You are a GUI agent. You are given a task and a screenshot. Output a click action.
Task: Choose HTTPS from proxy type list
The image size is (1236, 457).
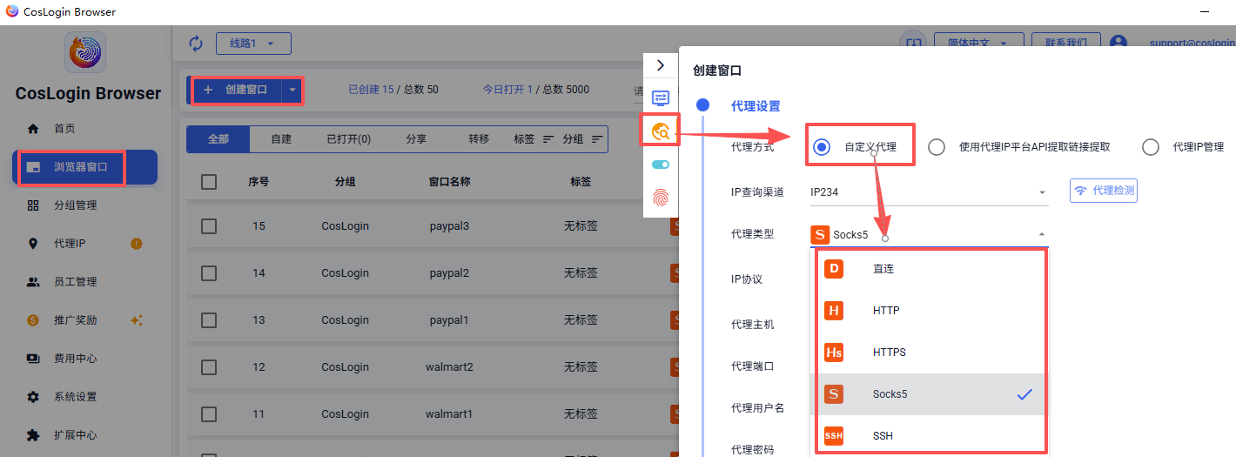(x=930, y=353)
